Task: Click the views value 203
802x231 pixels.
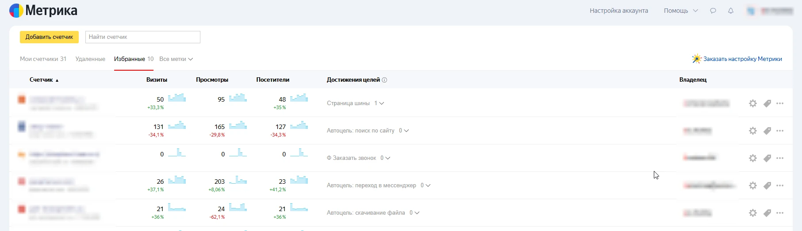Action: (x=219, y=182)
